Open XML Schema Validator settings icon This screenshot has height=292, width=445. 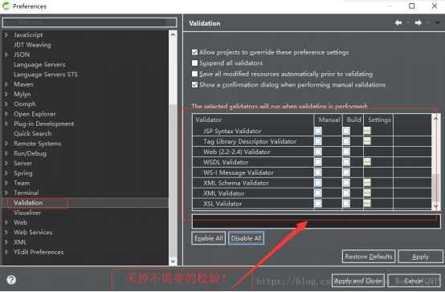point(366,183)
